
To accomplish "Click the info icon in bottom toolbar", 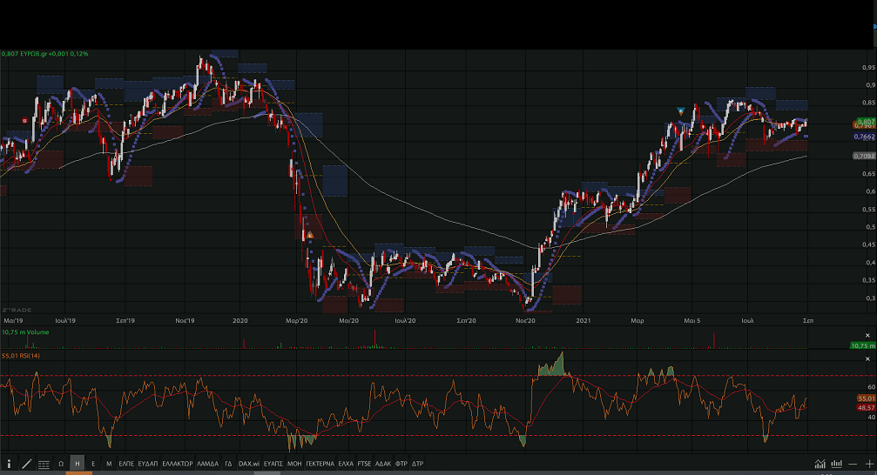I will (x=9, y=465).
